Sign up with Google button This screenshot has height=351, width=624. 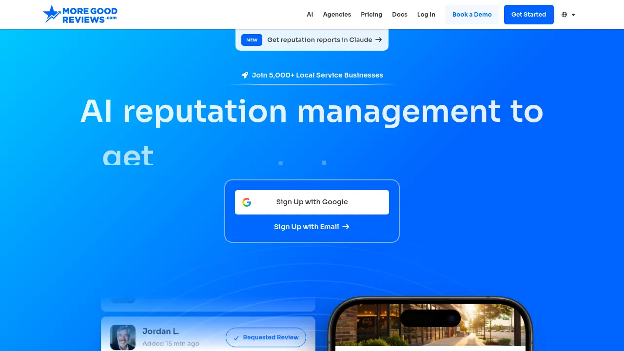click(312, 202)
